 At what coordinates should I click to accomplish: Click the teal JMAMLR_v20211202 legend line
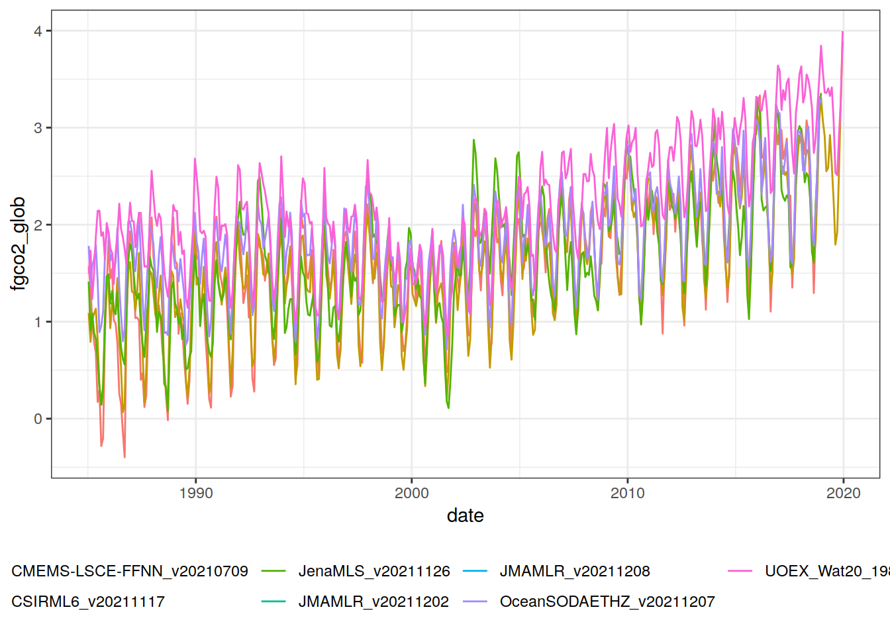pos(273,602)
